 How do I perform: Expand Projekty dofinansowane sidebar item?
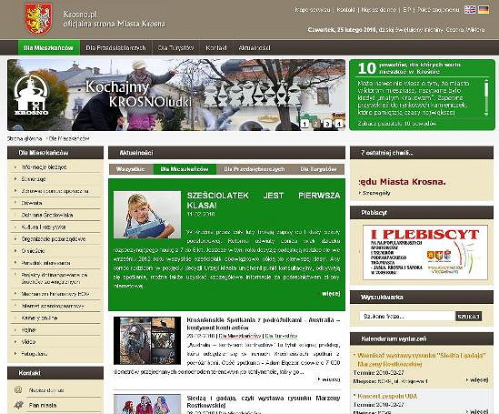click(55, 278)
